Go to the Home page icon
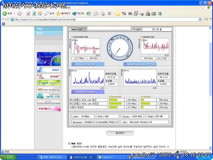Screen dimensions: 213x160 point(40,14)
